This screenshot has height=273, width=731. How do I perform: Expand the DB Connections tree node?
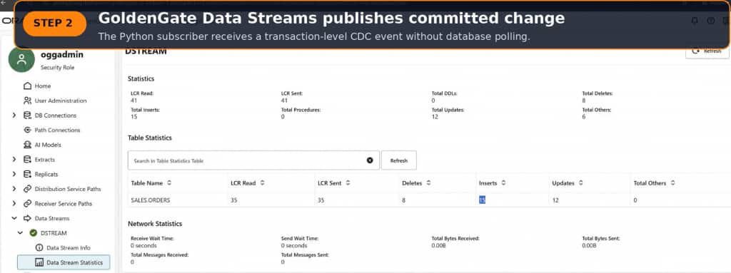click(x=14, y=115)
